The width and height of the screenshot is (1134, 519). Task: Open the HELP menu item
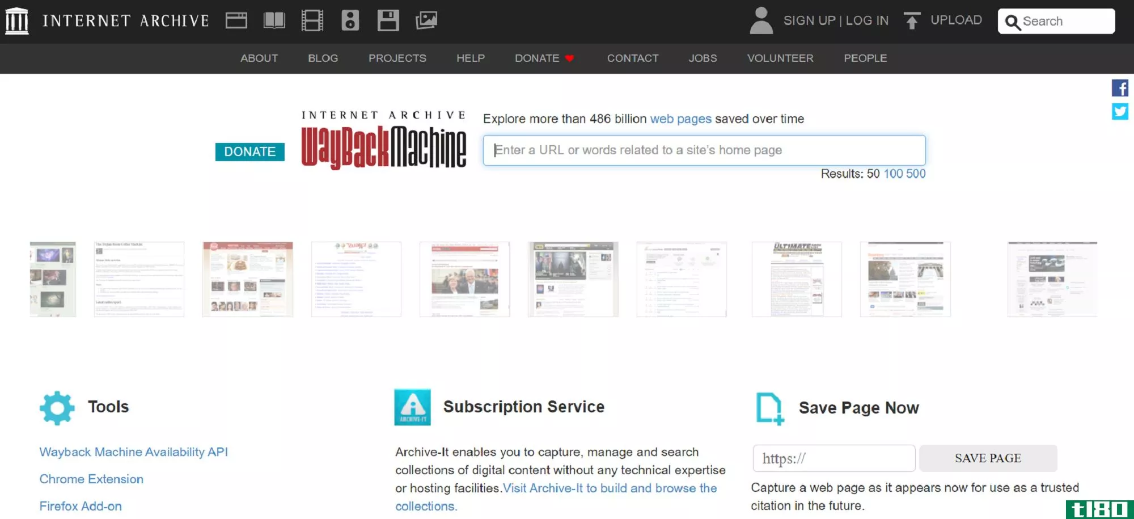coord(471,58)
